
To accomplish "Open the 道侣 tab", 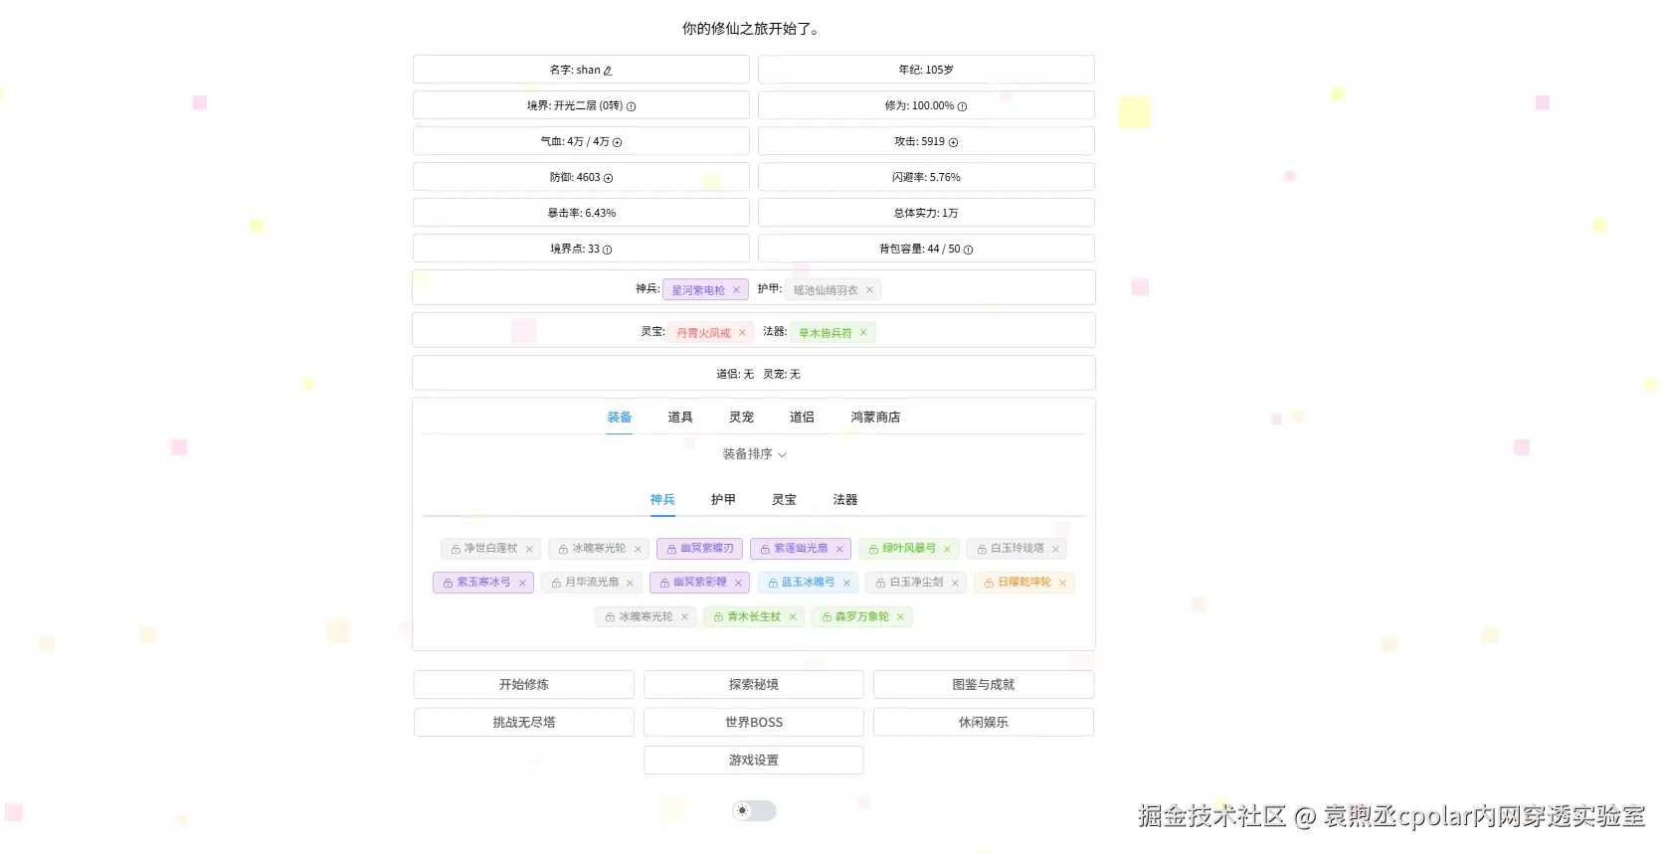I will tap(802, 418).
